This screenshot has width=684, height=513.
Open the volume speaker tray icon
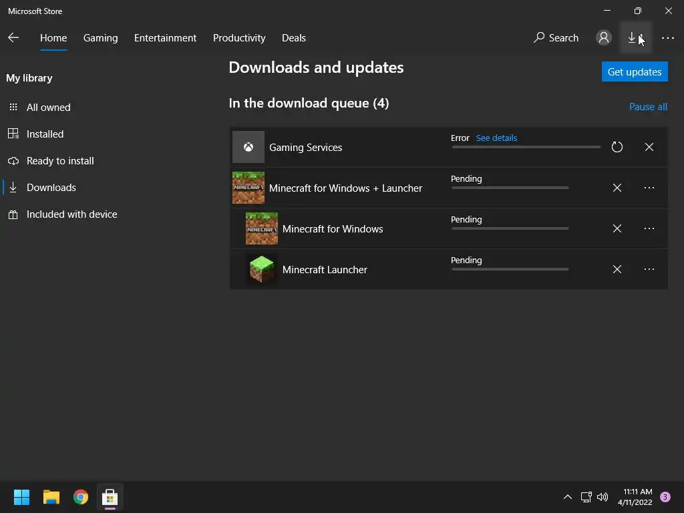(603, 497)
